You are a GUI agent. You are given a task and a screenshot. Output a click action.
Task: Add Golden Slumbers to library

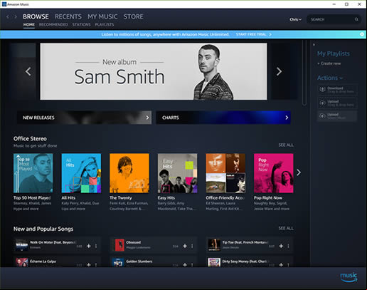click(x=185, y=264)
